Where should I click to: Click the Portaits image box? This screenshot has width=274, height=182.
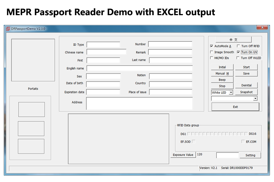click(x=33, y=60)
